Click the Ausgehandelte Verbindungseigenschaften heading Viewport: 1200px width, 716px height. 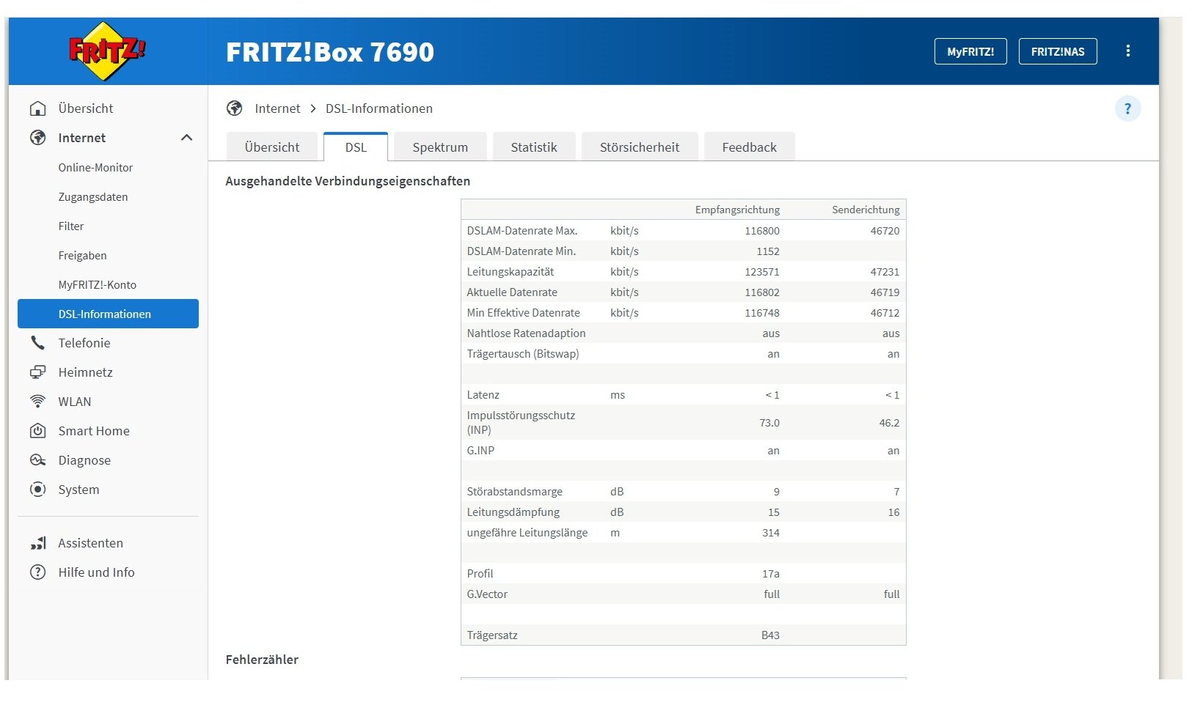click(x=348, y=181)
